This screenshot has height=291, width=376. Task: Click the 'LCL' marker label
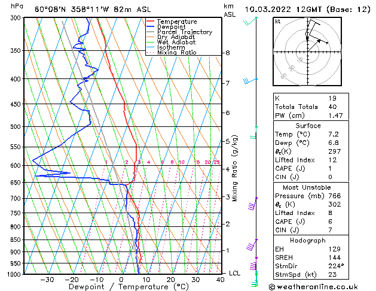[234, 273]
